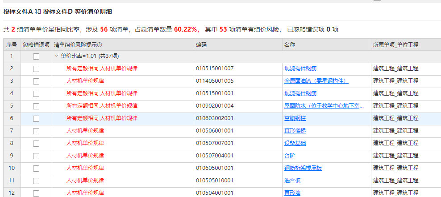441x197 pixels.
Task: Collapse the 单价比率=1.01 group
Action: pos(57,56)
